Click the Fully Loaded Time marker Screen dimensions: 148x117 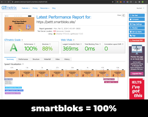111,82
